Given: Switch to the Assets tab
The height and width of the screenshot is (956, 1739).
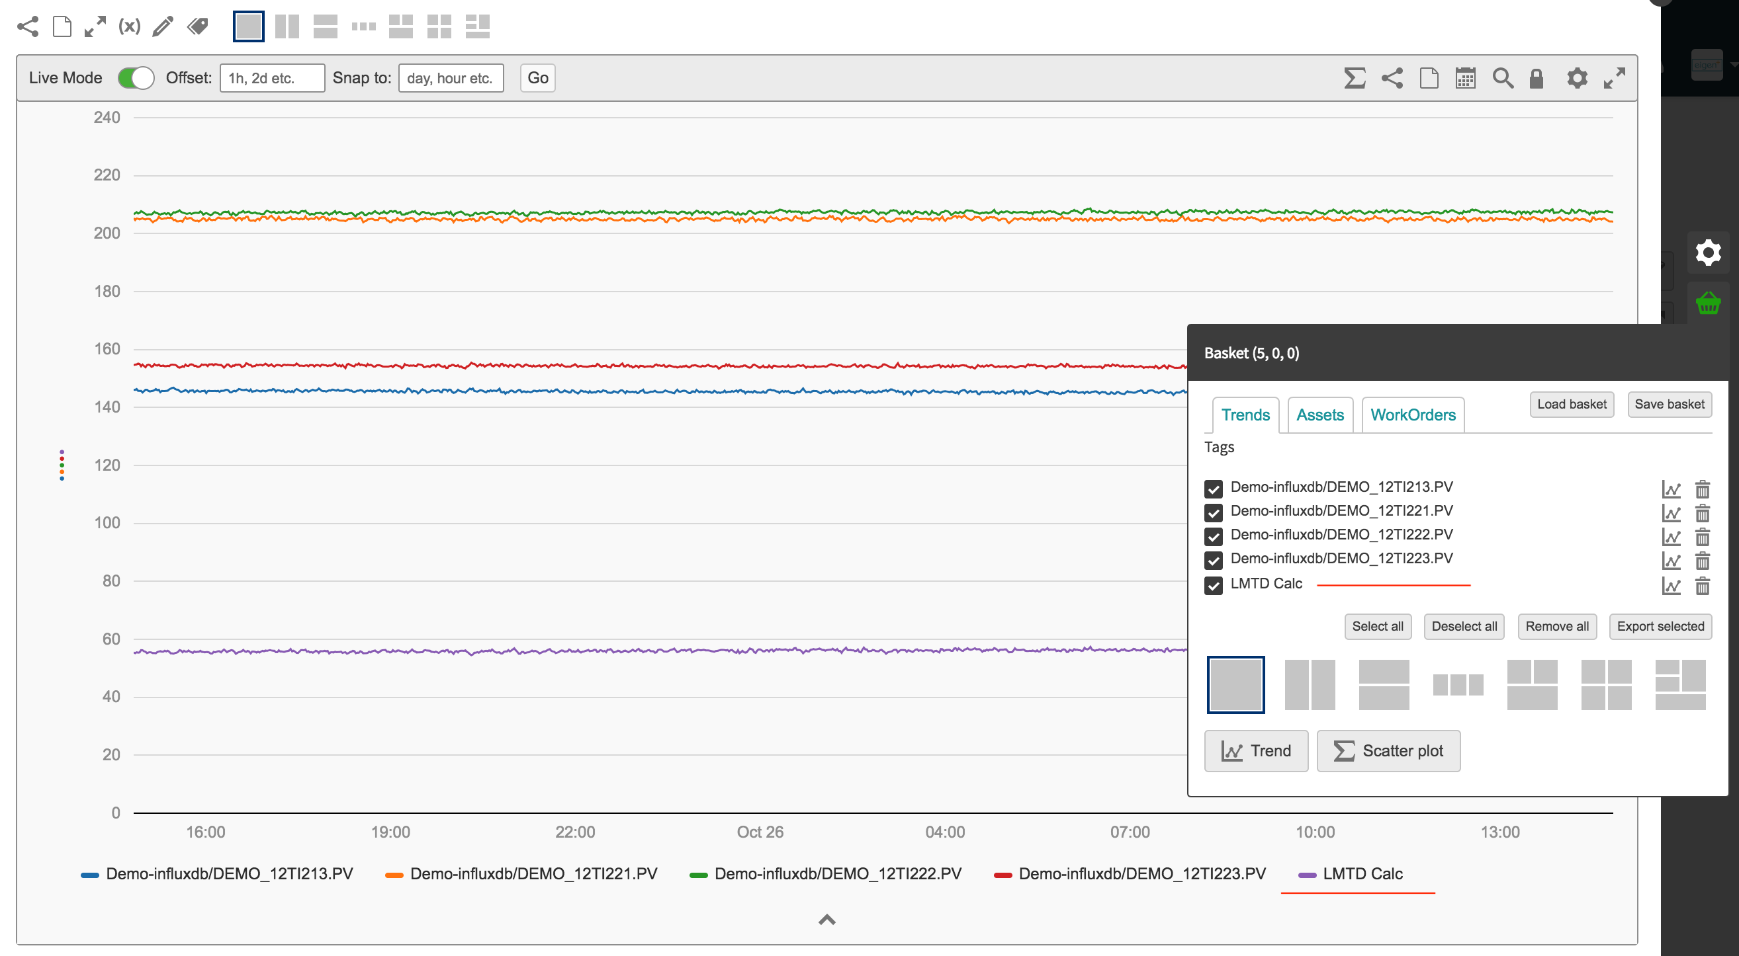Looking at the screenshot, I should click(x=1319, y=415).
